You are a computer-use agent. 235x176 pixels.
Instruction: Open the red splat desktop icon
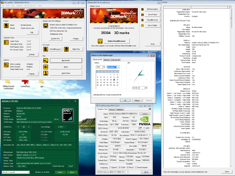25,82
